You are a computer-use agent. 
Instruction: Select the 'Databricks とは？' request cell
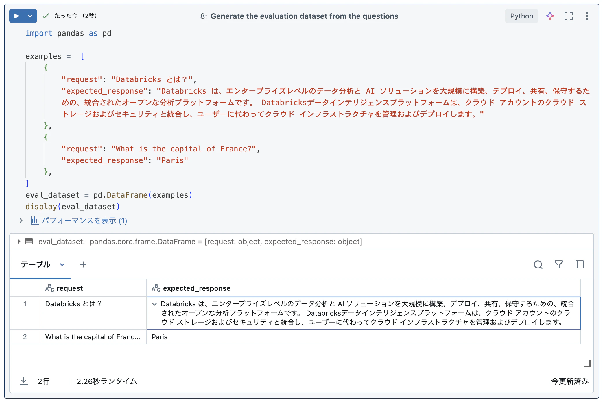[x=93, y=313]
